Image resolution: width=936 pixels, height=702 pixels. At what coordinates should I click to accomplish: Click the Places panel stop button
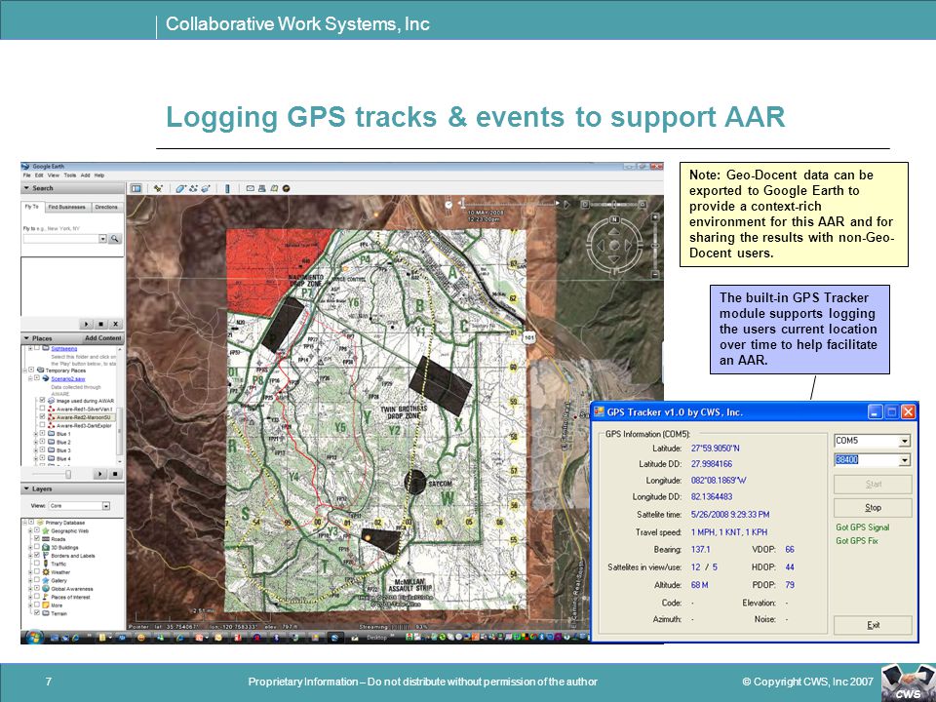pyautogui.click(x=115, y=474)
